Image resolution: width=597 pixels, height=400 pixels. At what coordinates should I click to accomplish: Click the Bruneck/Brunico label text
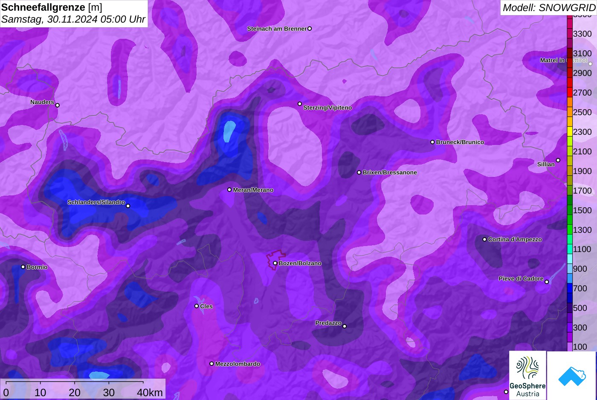460,142
